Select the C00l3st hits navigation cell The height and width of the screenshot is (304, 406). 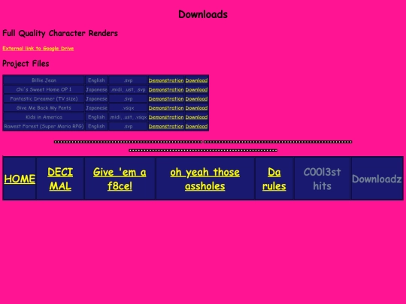tap(322, 179)
